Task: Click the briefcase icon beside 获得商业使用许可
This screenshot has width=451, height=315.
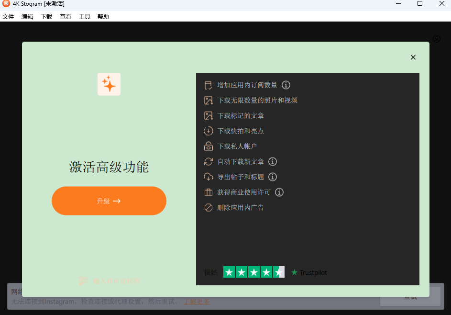Action: click(x=208, y=192)
